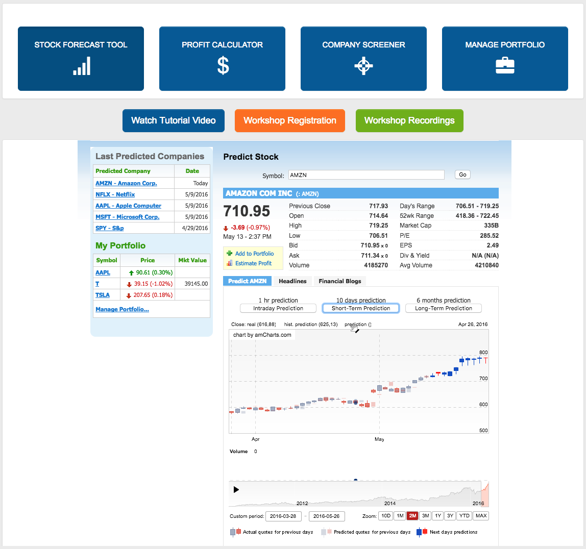Screen dimensions: 586x549
Task: Open the green Workshop Recordings button
Action: [409, 120]
